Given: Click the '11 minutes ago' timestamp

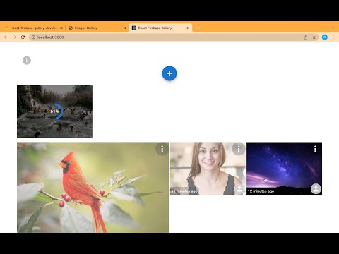Looking at the screenshot, I should point(184,191).
